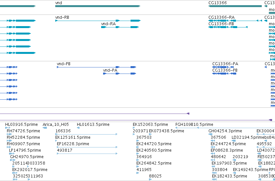Click the RH09907.5prime label
Screen dimensions: 275x181
[23, 144]
